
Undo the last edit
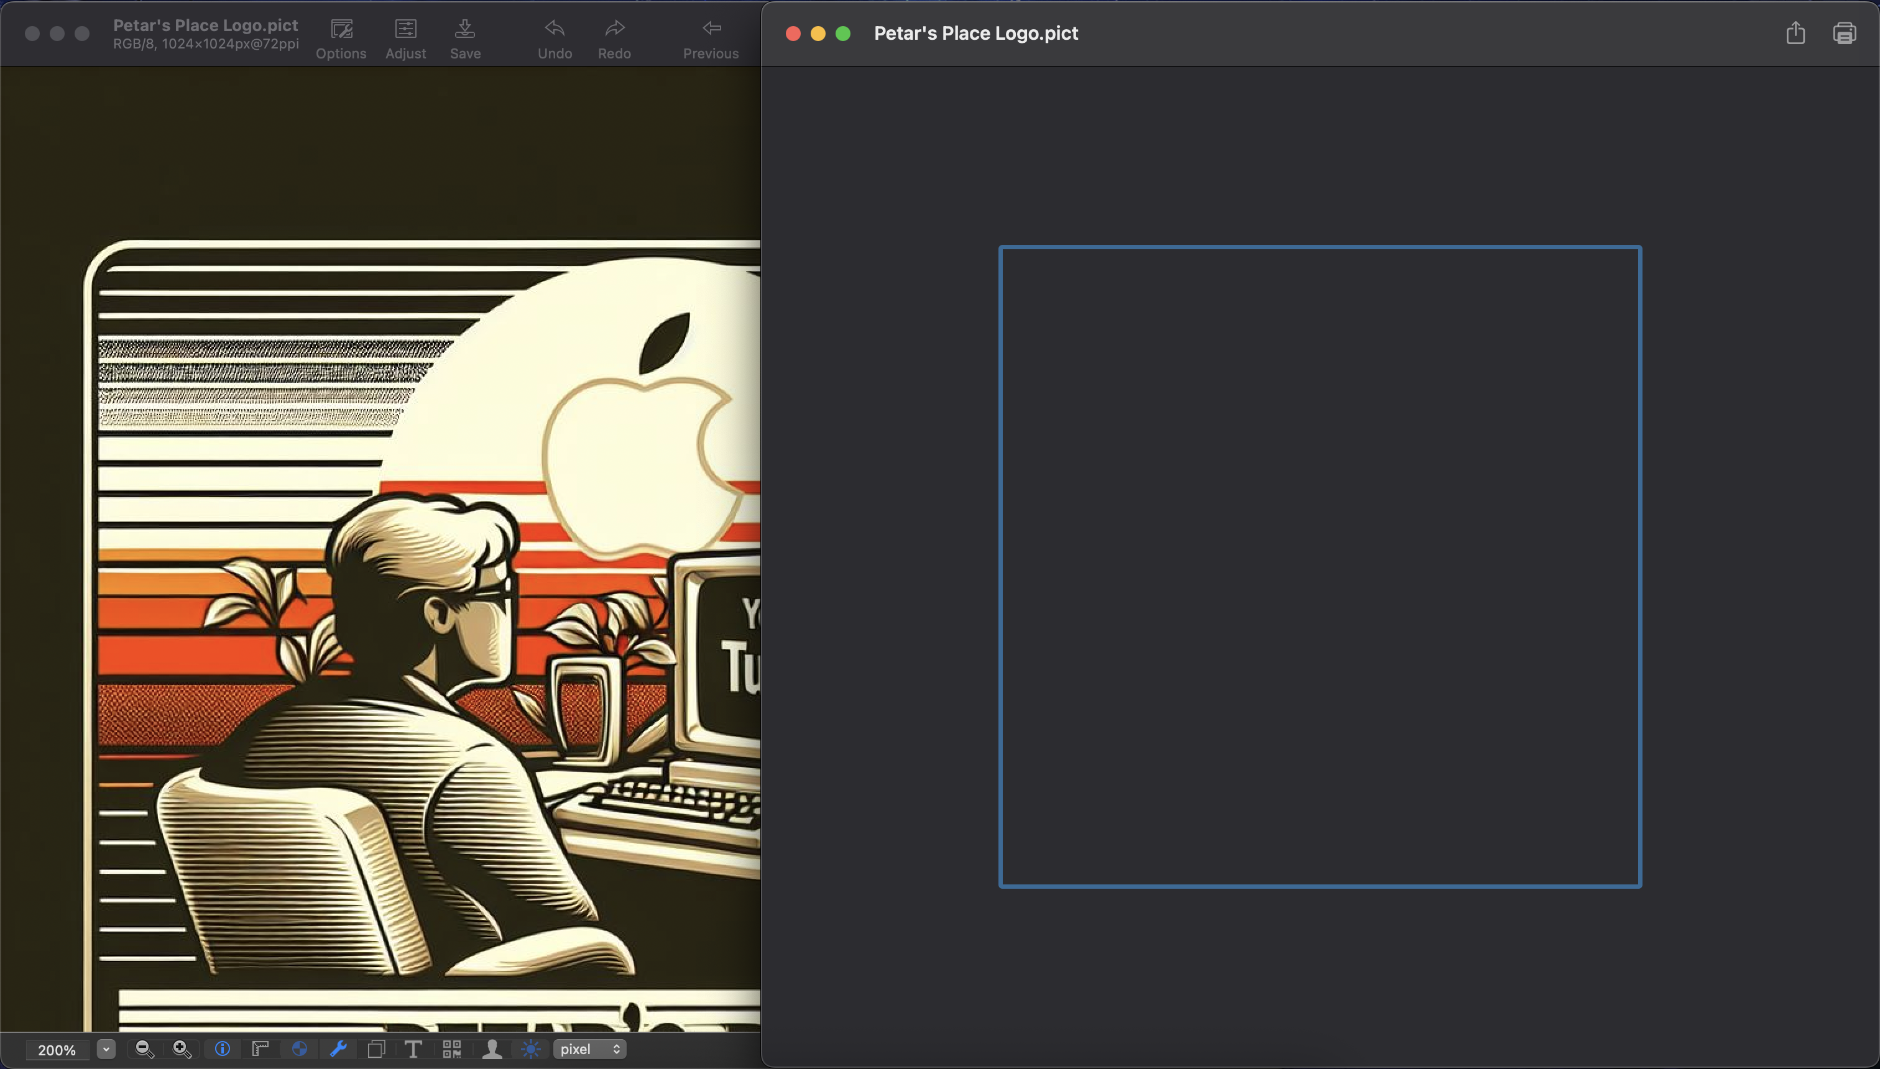pyautogui.click(x=555, y=40)
